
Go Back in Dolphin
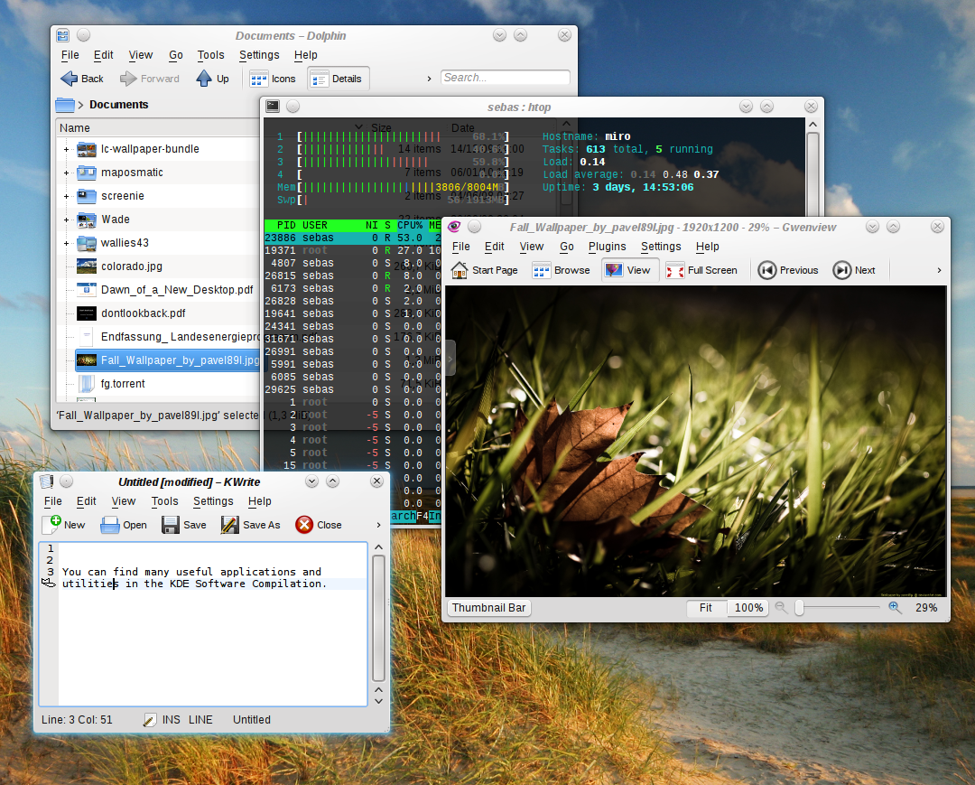(82, 79)
